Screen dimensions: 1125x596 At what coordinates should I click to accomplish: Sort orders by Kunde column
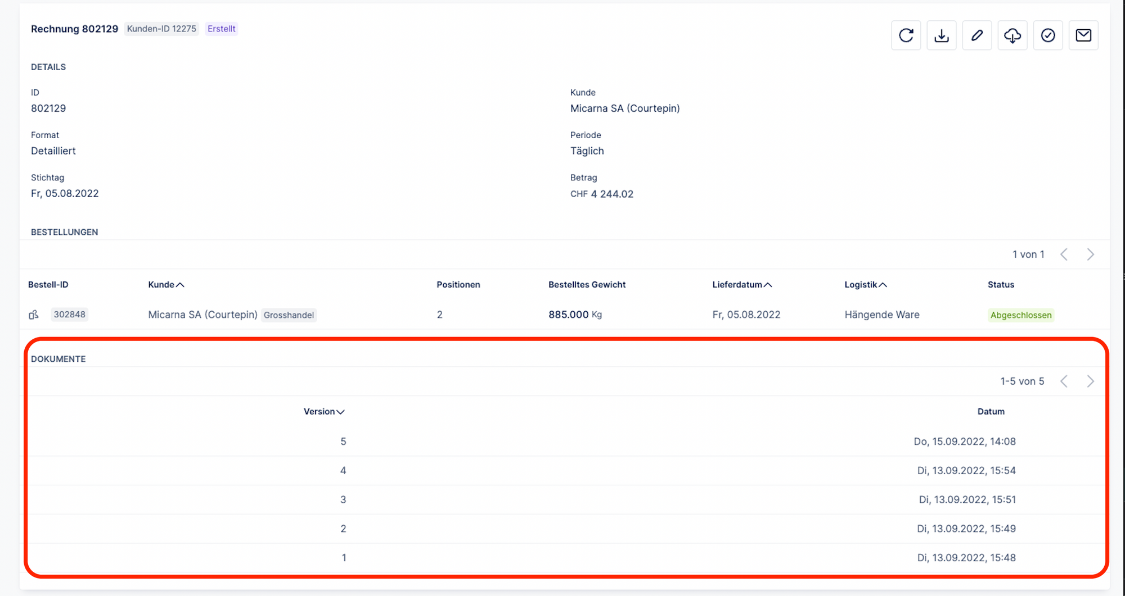165,285
